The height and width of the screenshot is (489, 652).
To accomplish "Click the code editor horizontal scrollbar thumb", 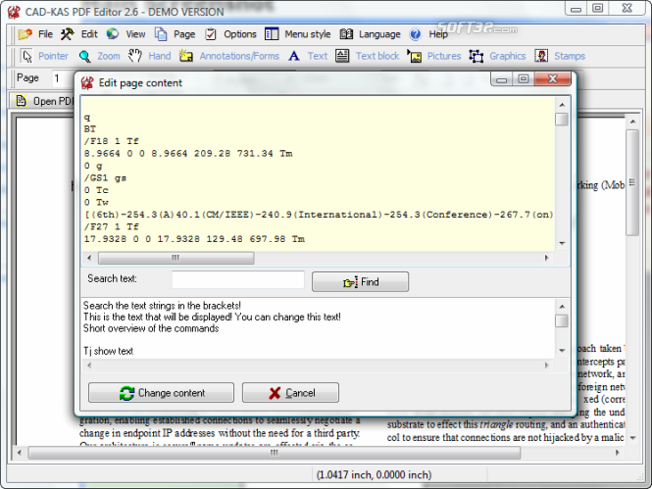I will [176, 258].
